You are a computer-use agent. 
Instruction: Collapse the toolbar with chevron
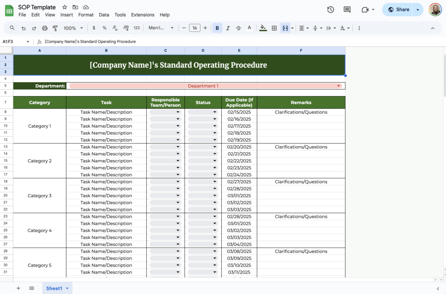pyautogui.click(x=432, y=28)
